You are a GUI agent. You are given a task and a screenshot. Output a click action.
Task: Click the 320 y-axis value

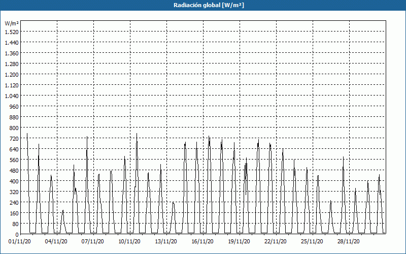[x=14, y=192]
